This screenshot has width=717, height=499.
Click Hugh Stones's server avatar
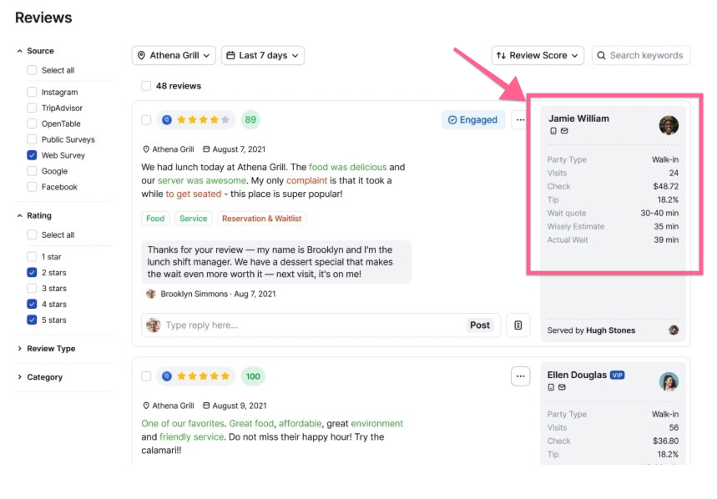point(673,330)
